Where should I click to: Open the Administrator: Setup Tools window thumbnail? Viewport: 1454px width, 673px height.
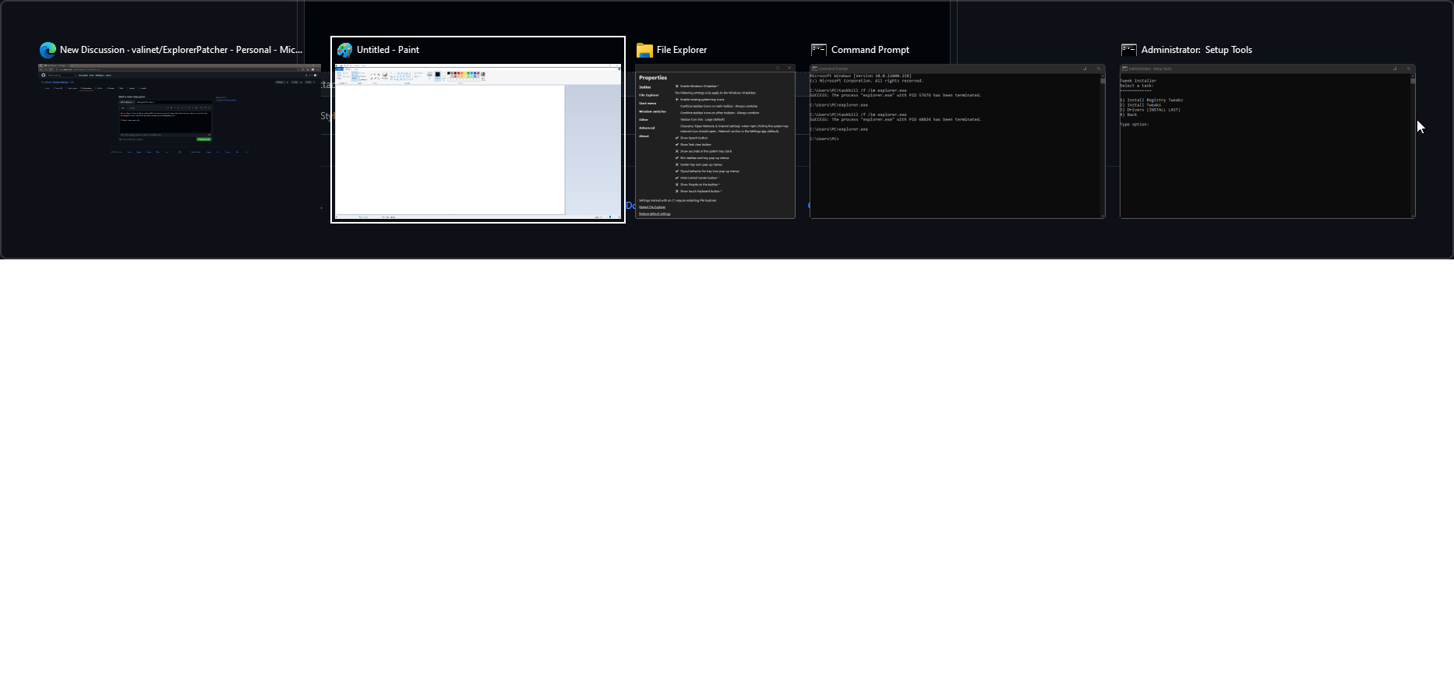pos(1268,141)
